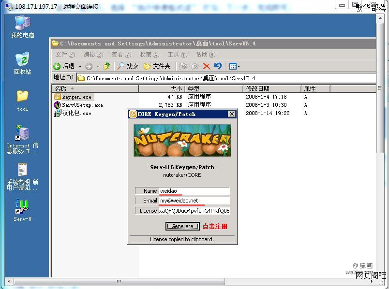This screenshot has width=389, height=289.
Task: Click the Generate button in the keygen
Action: pos(182,226)
